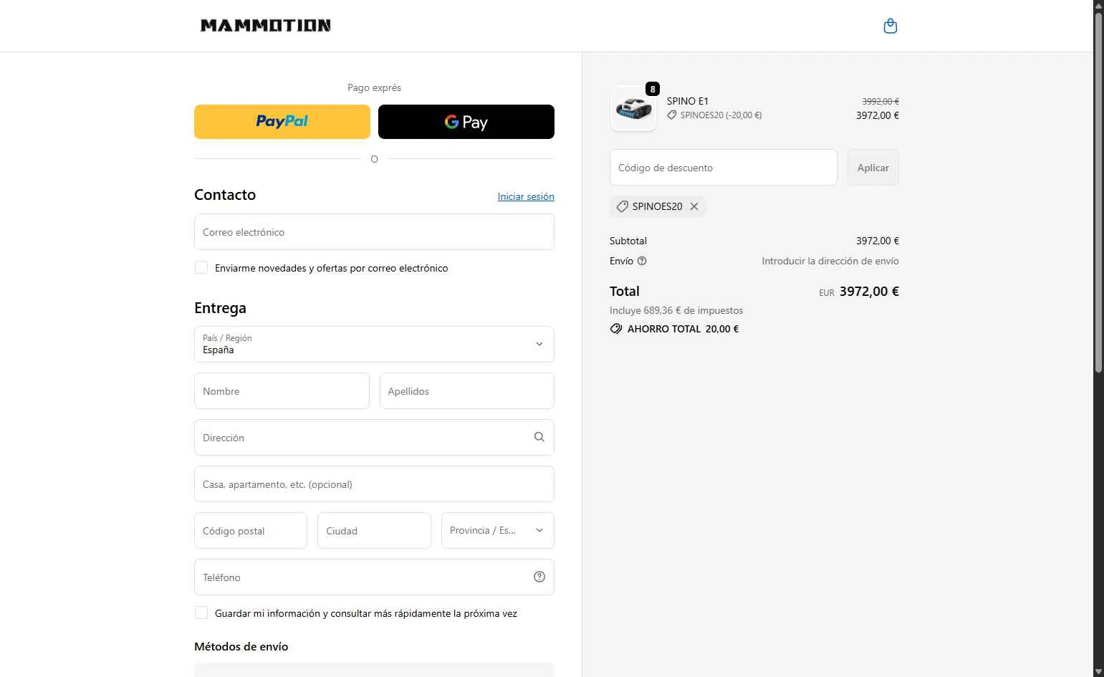Image resolution: width=1104 pixels, height=677 pixels.
Task: Enable email news and offers checkbox
Action: click(201, 268)
